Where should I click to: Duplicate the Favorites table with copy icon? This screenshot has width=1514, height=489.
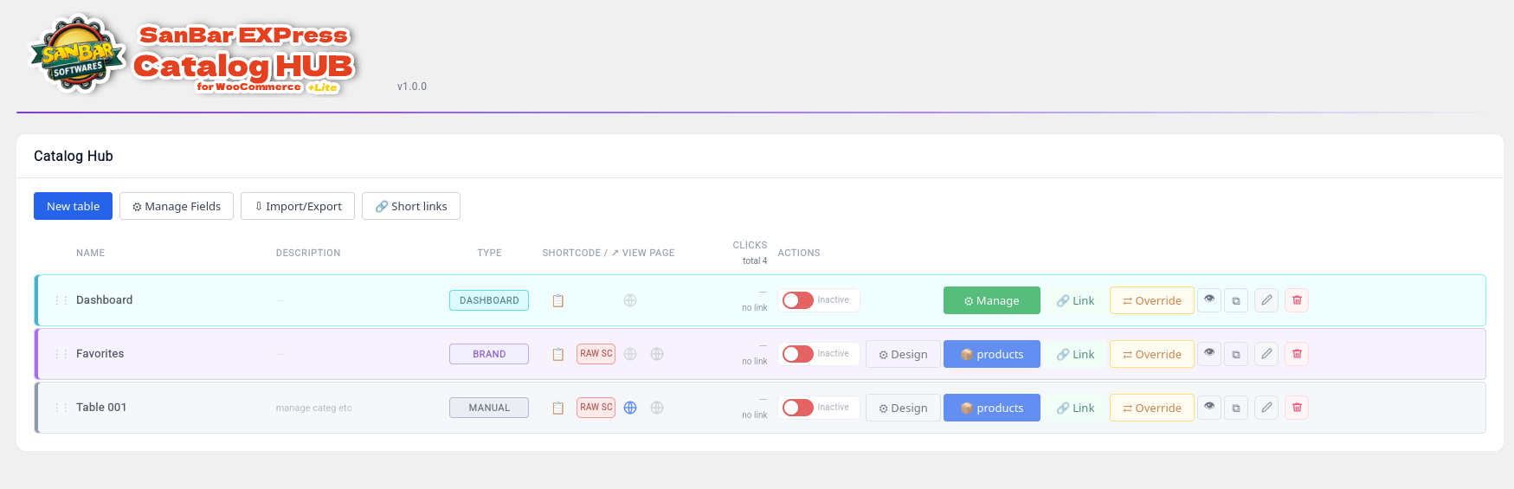(x=1236, y=354)
